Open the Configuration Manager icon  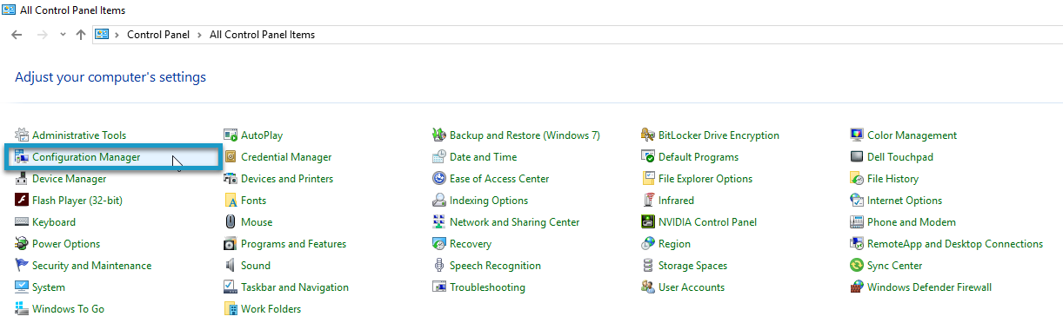23,157
